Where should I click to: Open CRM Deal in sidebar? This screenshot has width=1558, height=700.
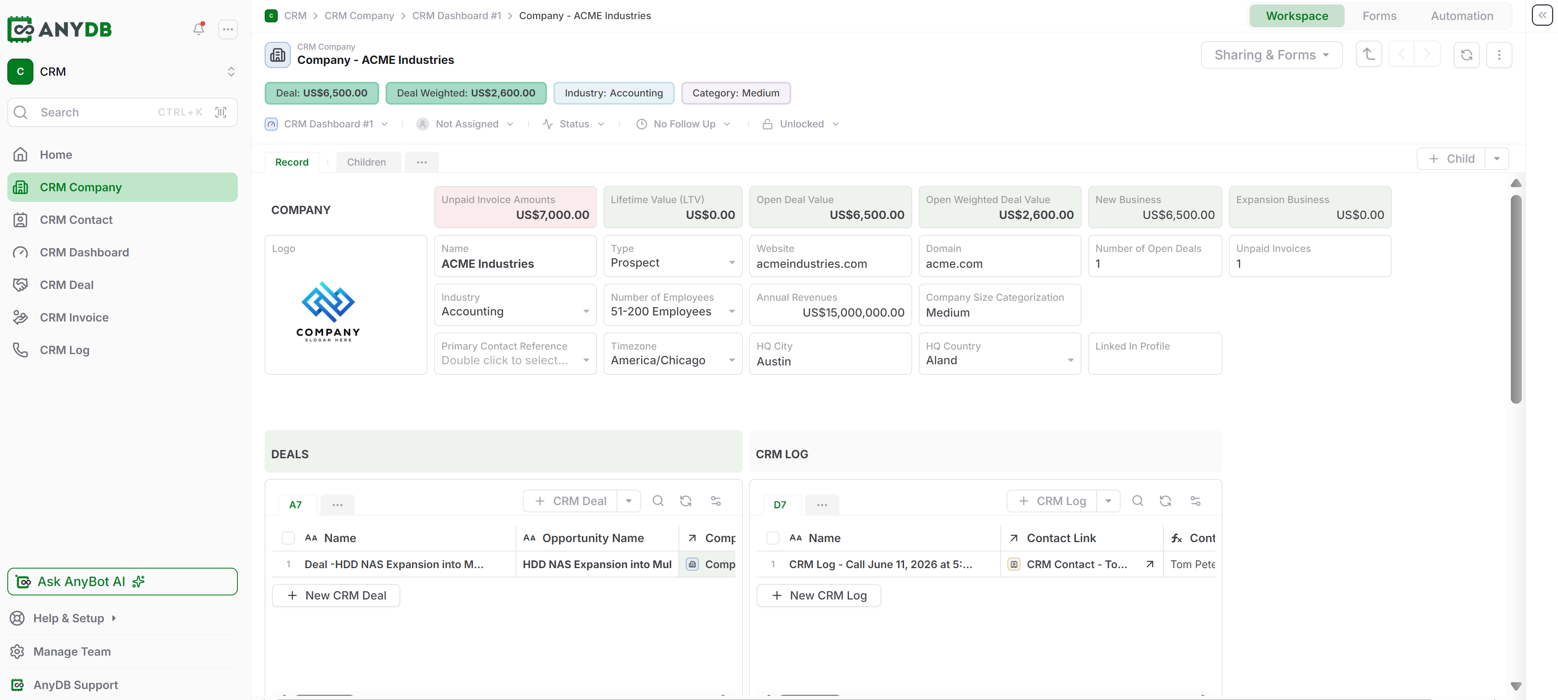[x=122, y=285]
